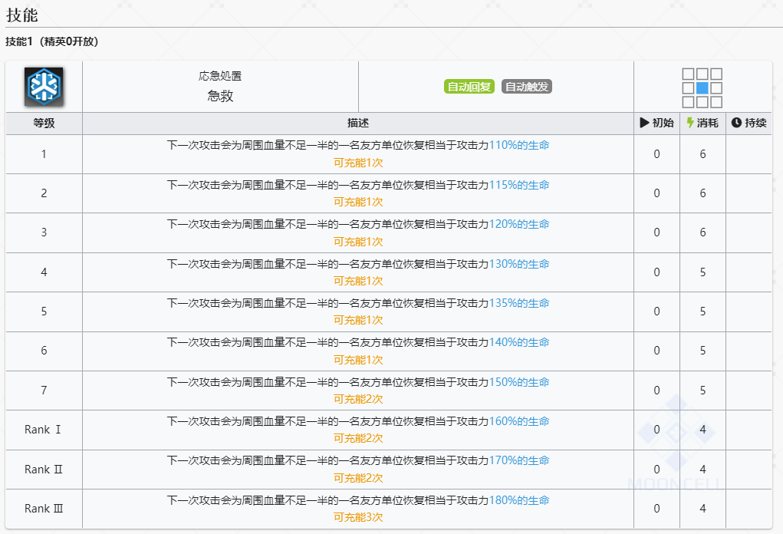This screenshot has height=534, width=783.
Task: Click the 115%的生命 value text
Action: pyautogui.click(x=519, y=185)
